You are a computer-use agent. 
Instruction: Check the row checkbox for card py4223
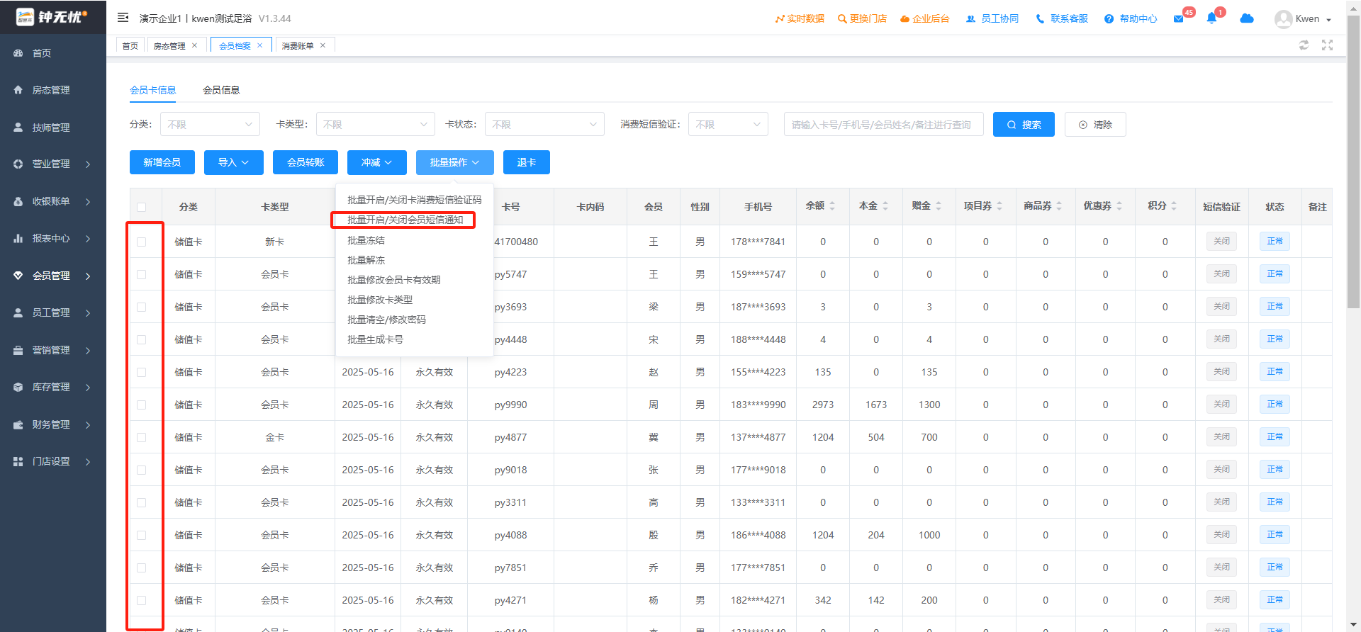tap(142, 372)
